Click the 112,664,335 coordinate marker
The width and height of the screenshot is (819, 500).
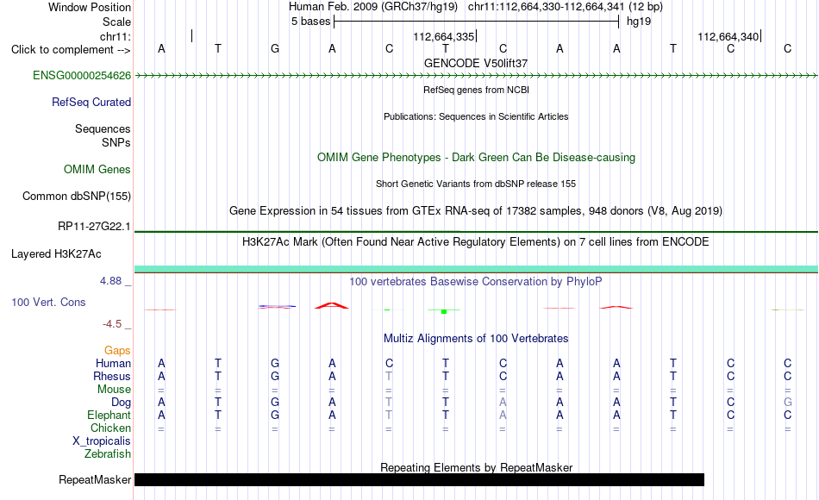(x=445, y=36)
